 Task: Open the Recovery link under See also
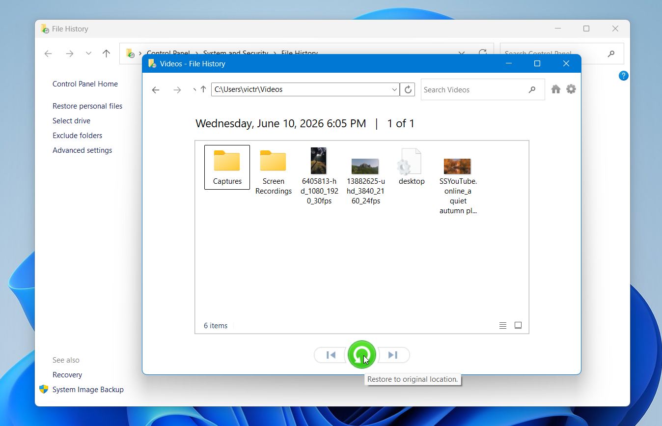[67, 375]
